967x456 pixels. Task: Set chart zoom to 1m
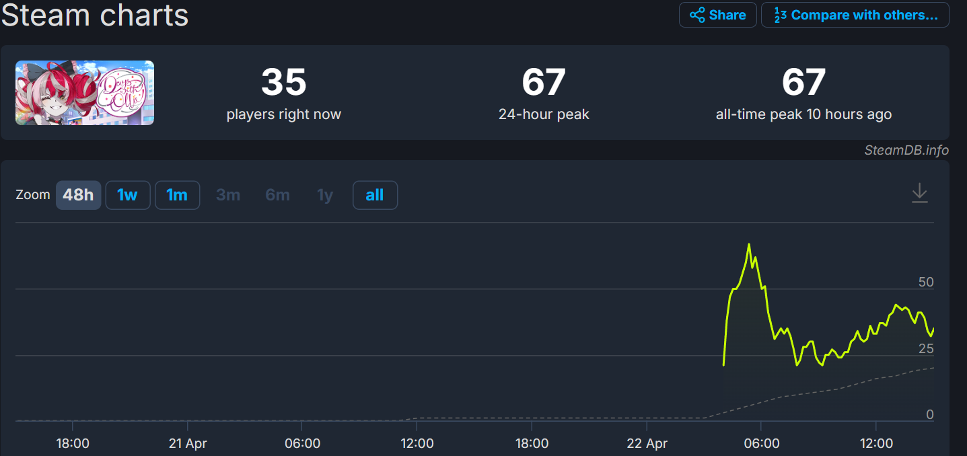(177, 195)
